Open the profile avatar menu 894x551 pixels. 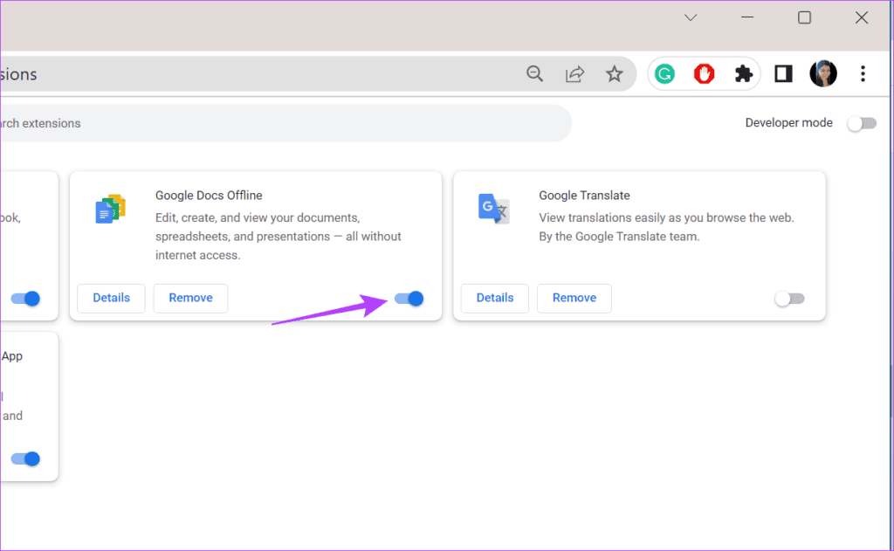(x=822, y=73)
